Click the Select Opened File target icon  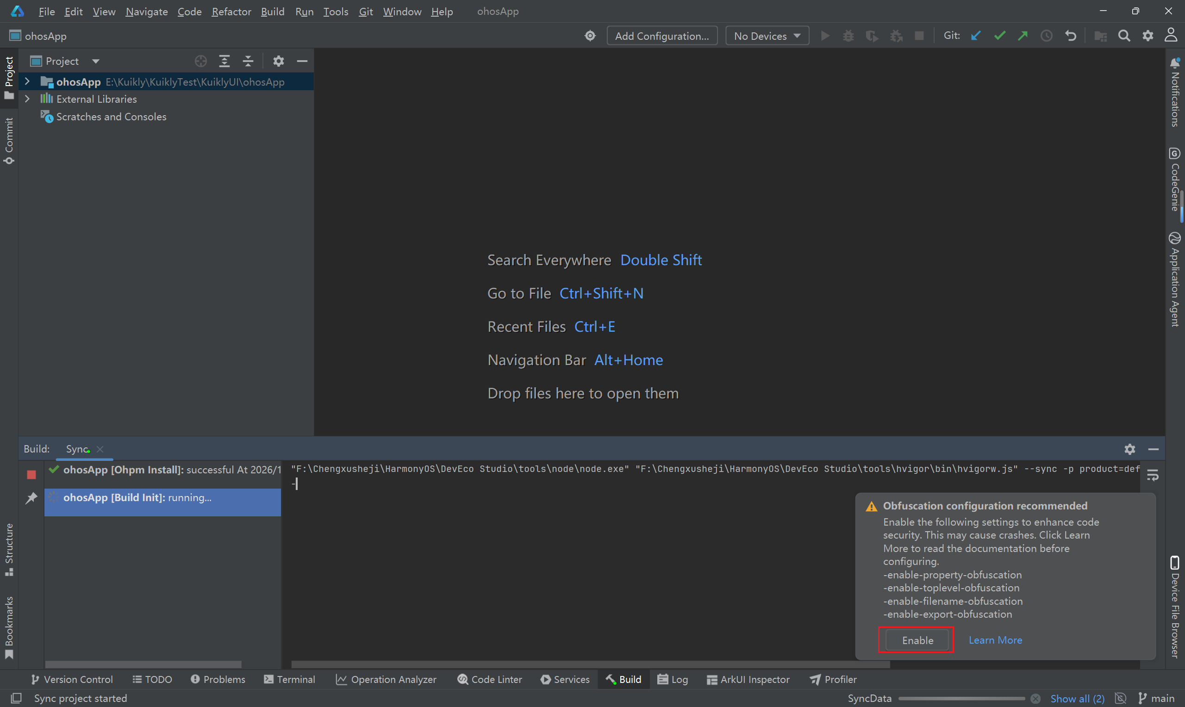pos(200,62)
